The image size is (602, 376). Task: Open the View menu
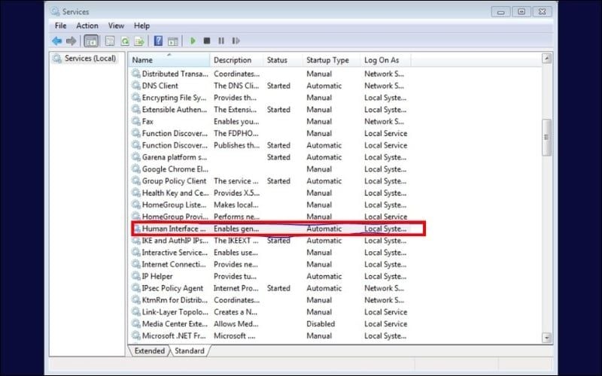[116, 26]
